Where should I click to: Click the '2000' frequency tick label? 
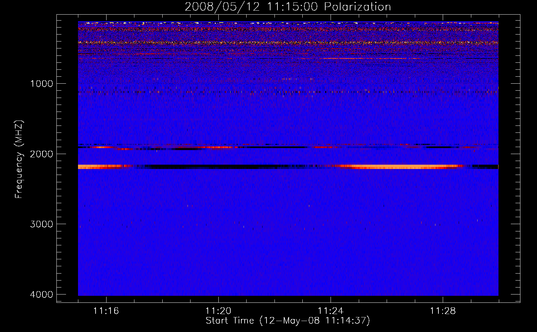coord(41,154)
